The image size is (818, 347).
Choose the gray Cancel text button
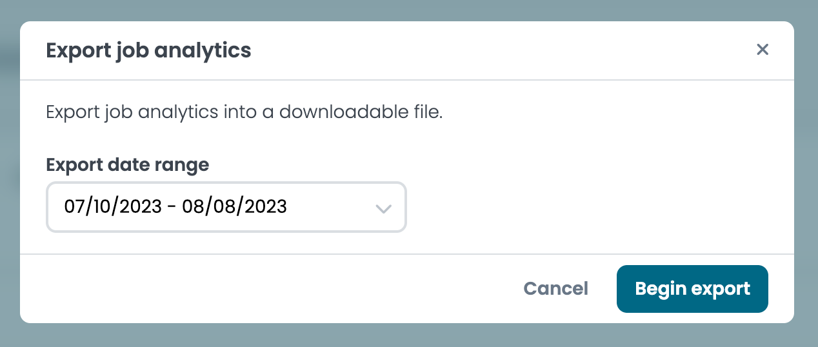click(x=555, y=288)
